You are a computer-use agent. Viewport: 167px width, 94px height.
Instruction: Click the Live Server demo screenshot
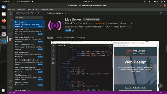105,66
